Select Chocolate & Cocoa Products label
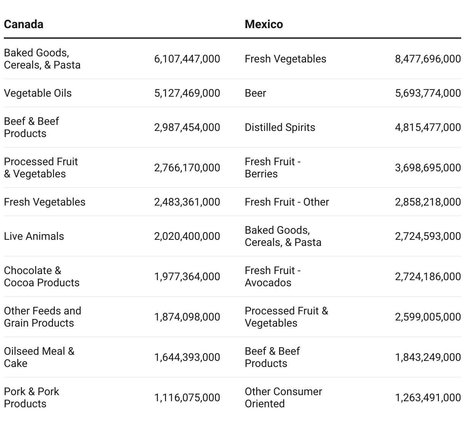The width and height of the screenshot is (465, 421). (42, 276)
